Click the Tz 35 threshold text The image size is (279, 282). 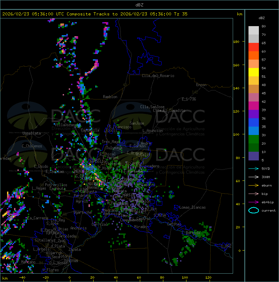(x=181, y=14)
